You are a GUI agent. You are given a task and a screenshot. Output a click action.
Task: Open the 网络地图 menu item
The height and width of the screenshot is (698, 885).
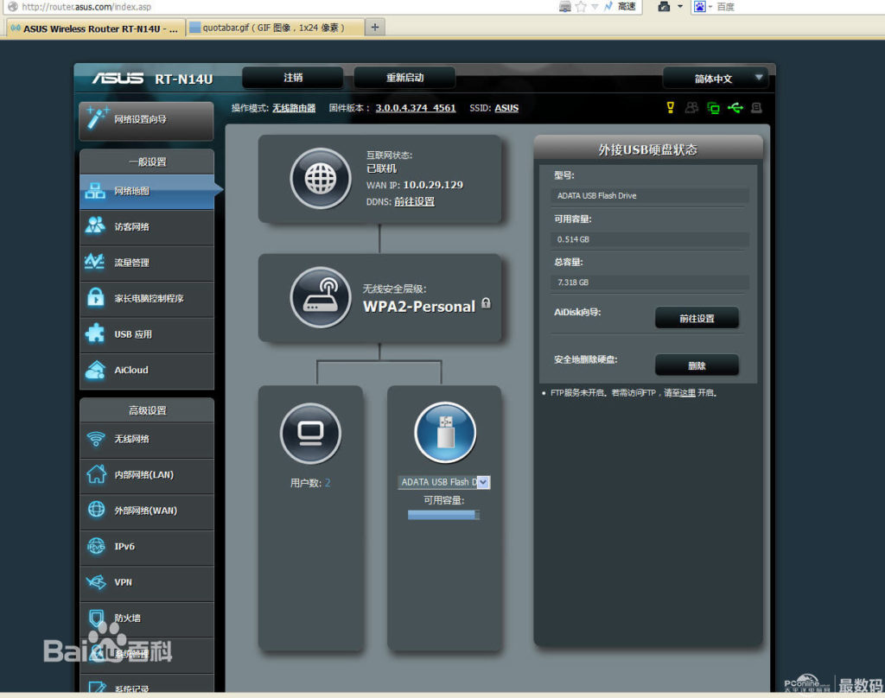pyautogui.click(x=147, y=191)
